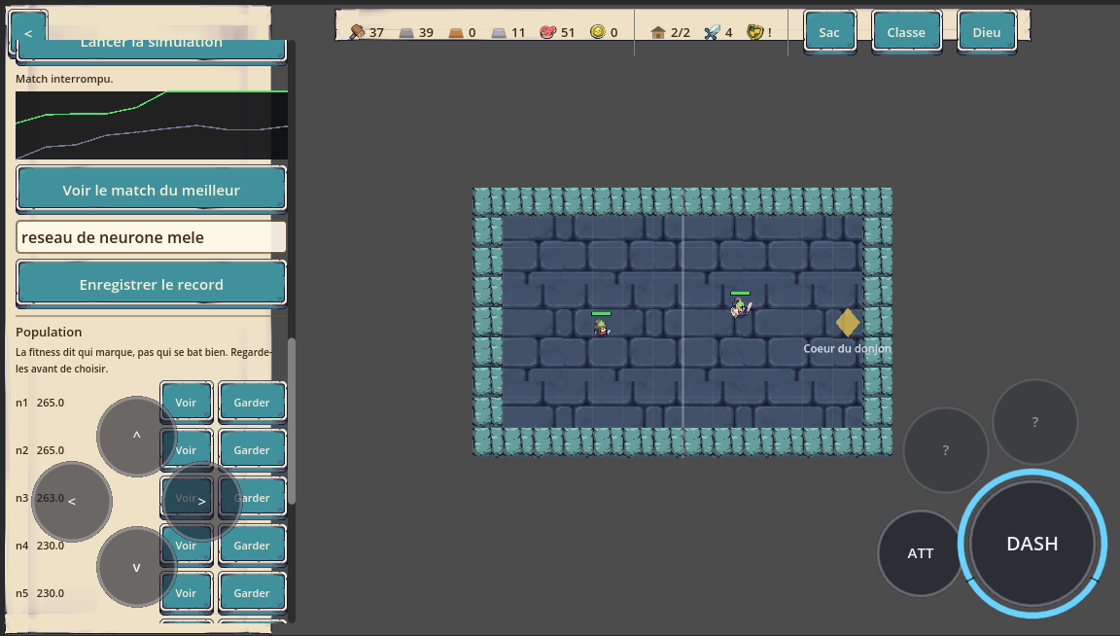Keep network n5 with Garder
The image size is (1120, 636).
(252, 593)
